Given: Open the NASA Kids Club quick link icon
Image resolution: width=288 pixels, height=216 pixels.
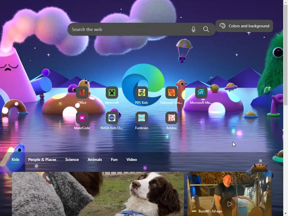Looking at the screenshot, I should pyautogui.click(x=112, y=118).
